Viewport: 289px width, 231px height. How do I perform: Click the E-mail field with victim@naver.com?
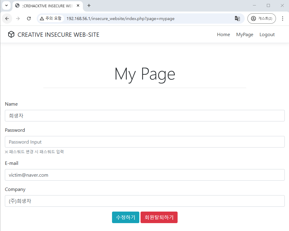point(145,175)
